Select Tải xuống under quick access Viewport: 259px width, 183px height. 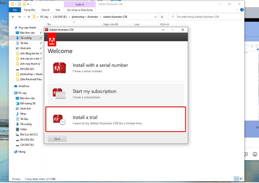tap(26, 38)
